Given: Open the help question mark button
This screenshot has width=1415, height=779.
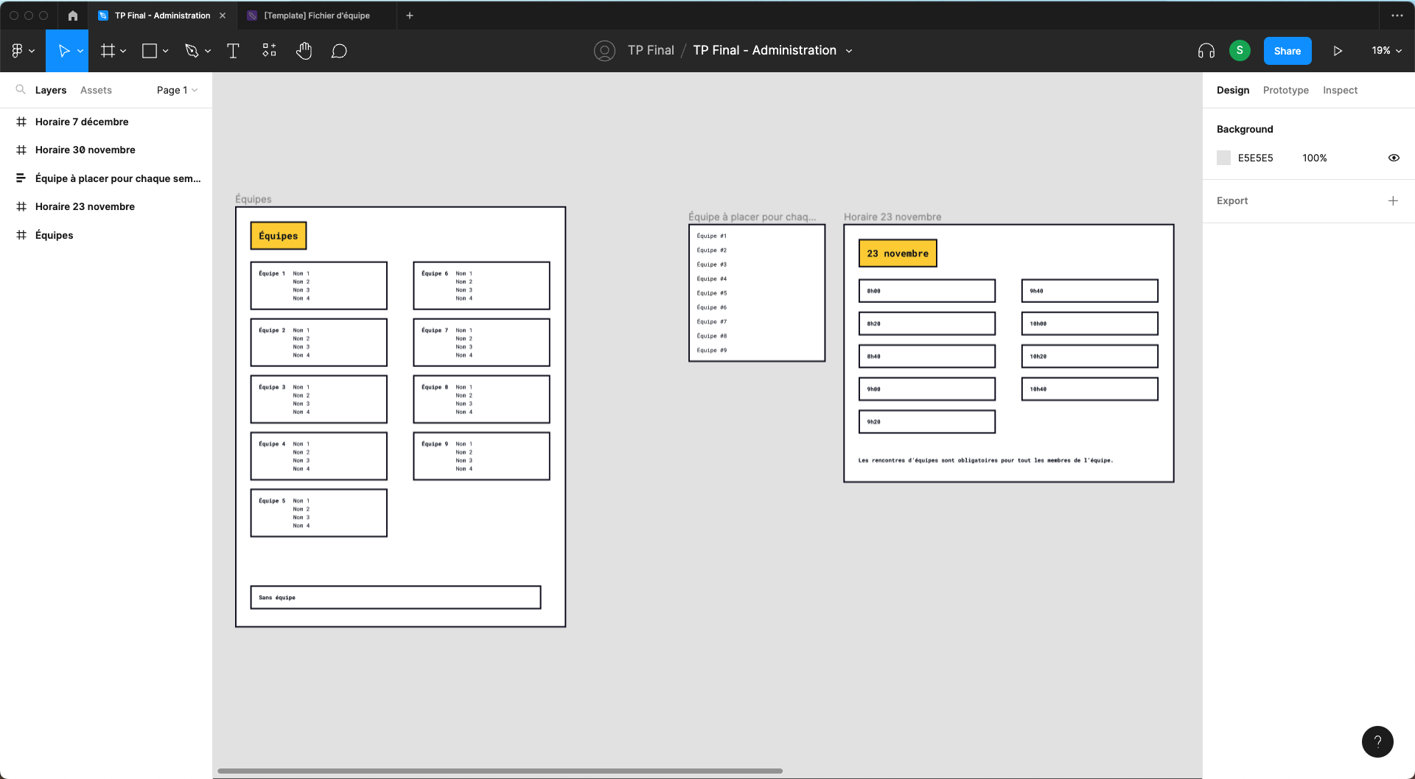Looking at the screenshot, I should pyautogui.click(x=1377, y=741).
